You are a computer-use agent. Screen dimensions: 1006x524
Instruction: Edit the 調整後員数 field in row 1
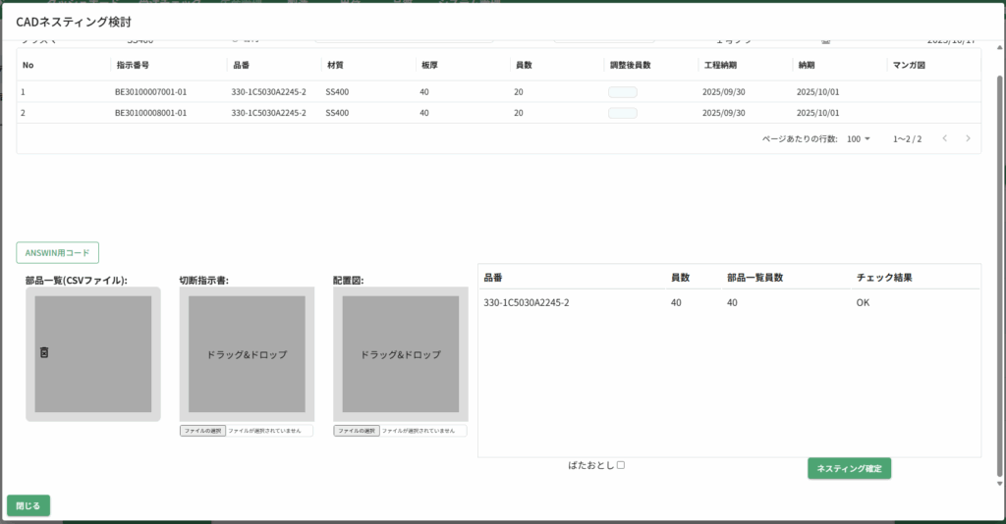tap(623, 92)
